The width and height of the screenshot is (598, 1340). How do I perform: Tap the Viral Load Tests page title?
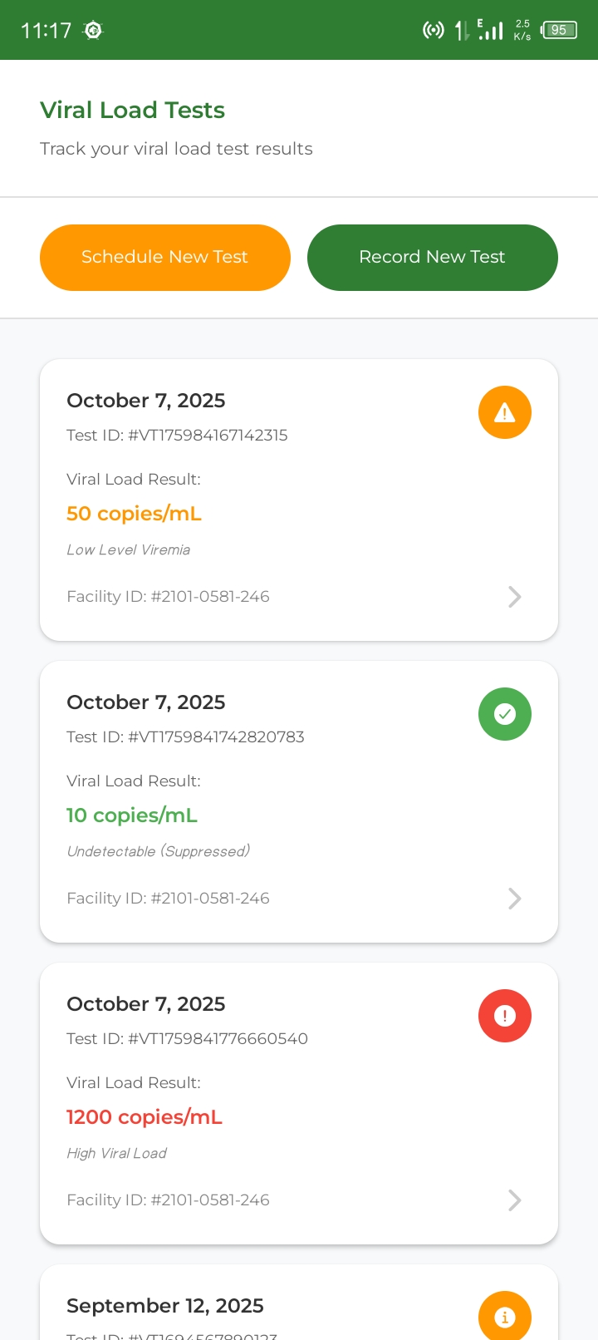tap(132, 111)
